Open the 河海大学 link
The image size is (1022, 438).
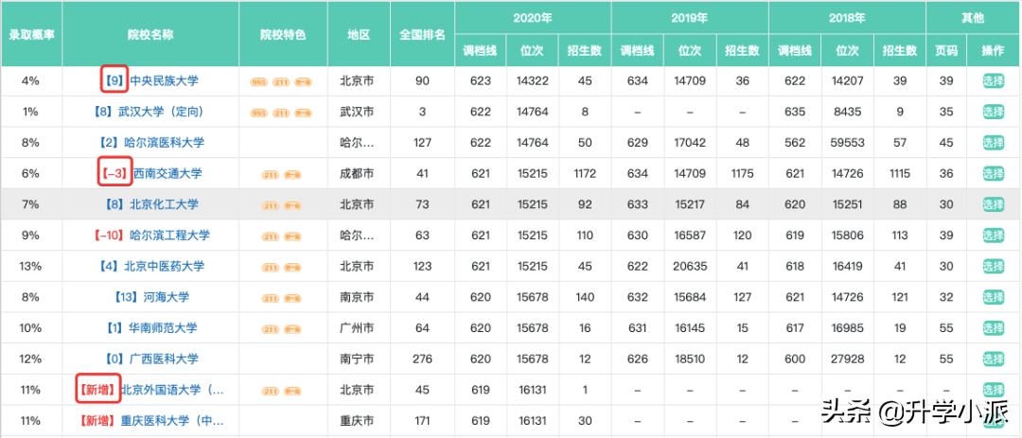pyautogui.click(x=167, y=297)
